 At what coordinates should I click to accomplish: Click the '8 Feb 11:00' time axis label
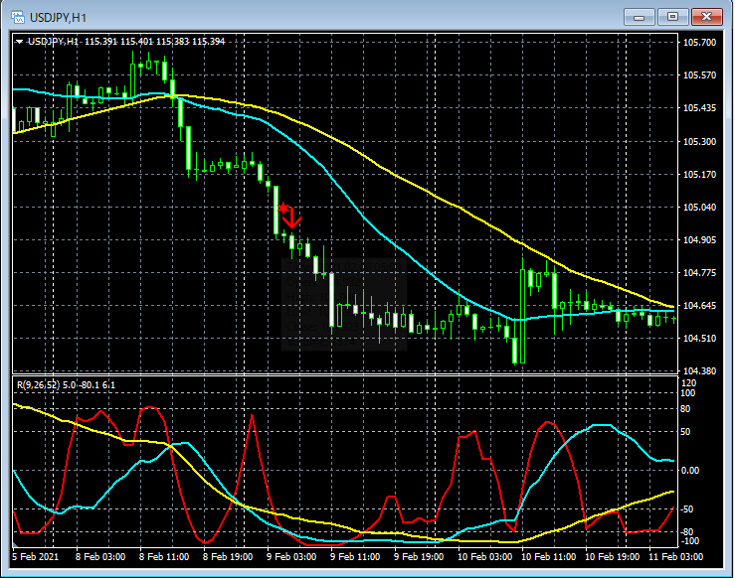pyautogui.click(x=164, y=557)
